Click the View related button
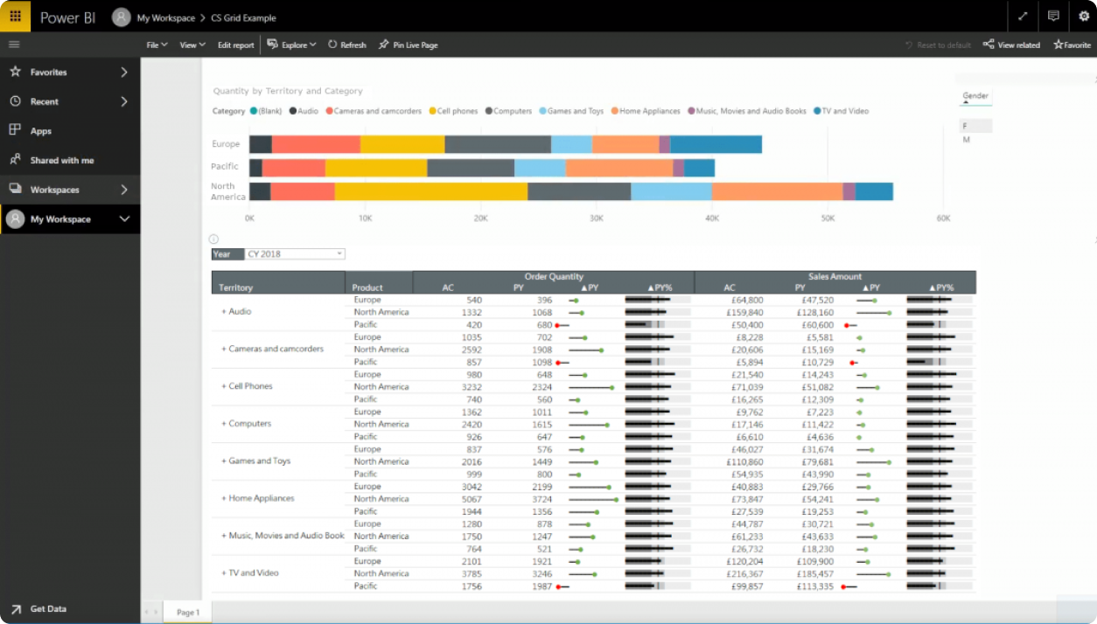The width and height of the screenshot is (1097, 624). (1011, 45)
